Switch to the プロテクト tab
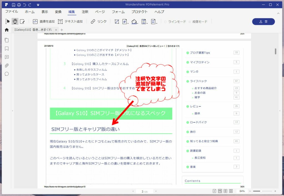This screenshot has height=196, width=284. tap(140, 12)
